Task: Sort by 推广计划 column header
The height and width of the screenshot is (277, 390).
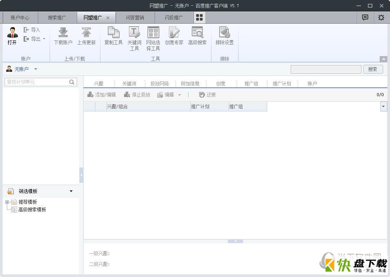Action: pos(210,107)
